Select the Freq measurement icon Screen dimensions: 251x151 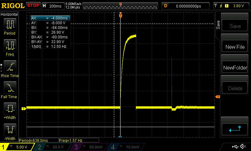tap(10, 46)
